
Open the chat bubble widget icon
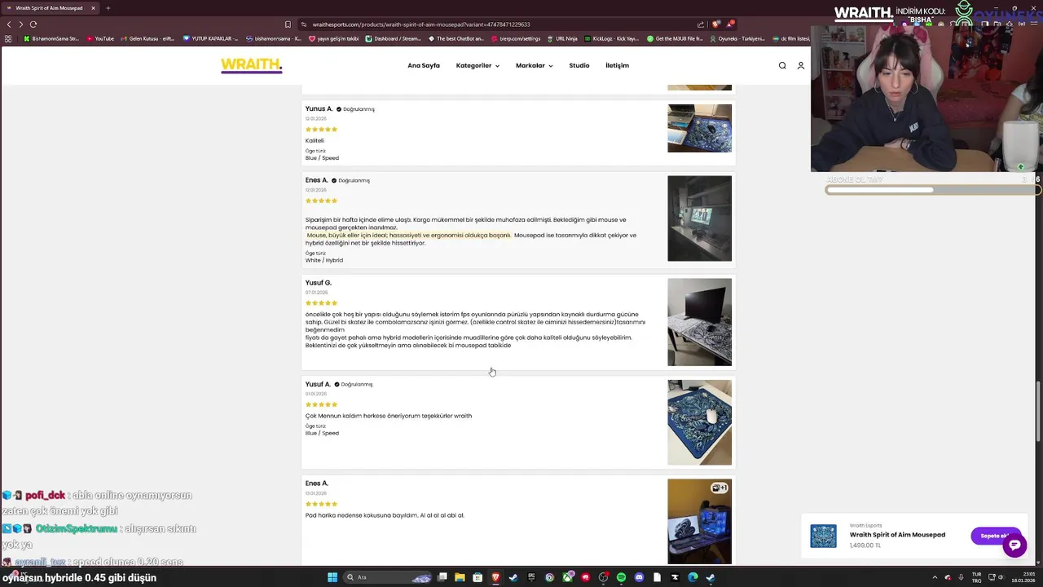pyautogui.click(x=1014, y=545)
